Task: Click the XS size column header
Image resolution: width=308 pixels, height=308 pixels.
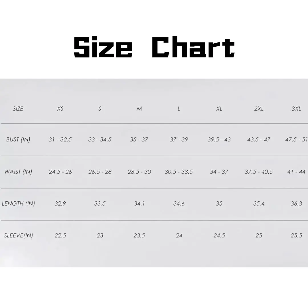Action: click(x=60, y=109)
